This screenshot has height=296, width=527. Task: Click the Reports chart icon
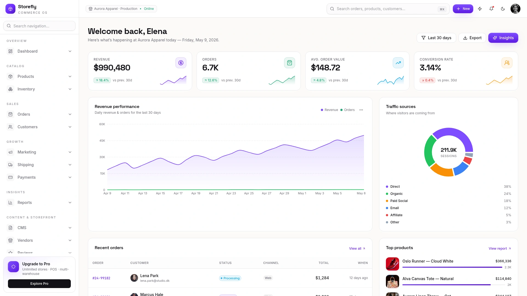pyautogui.click(x=10, y=203)
